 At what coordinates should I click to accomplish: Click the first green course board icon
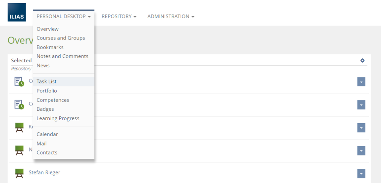20,127
